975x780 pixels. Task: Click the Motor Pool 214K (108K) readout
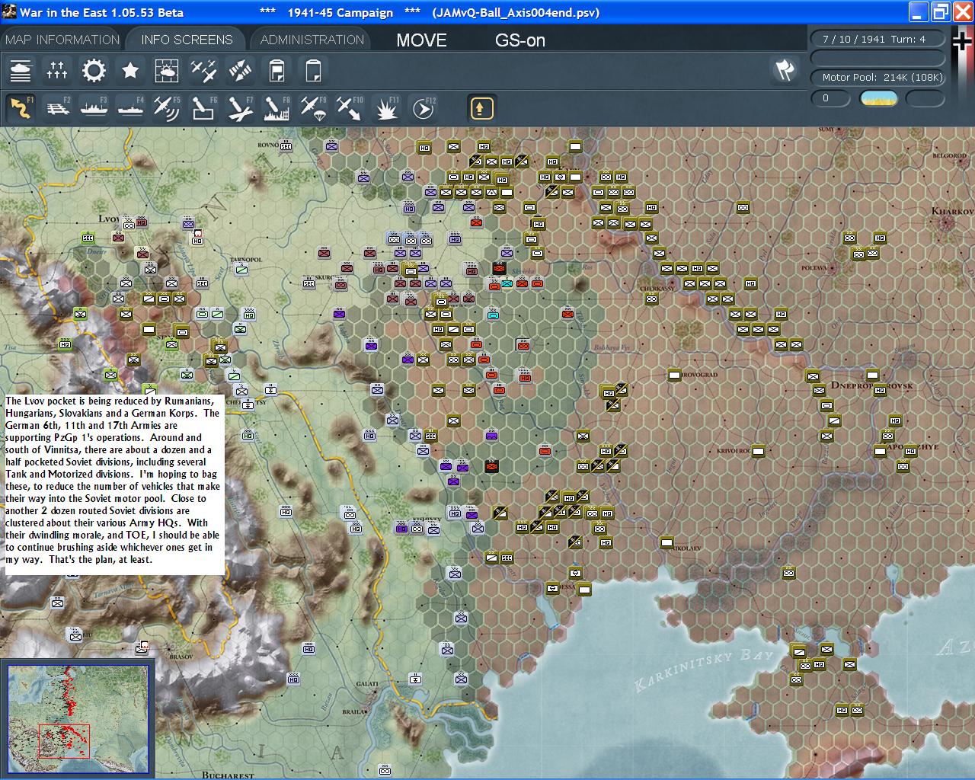coord(877,77)
